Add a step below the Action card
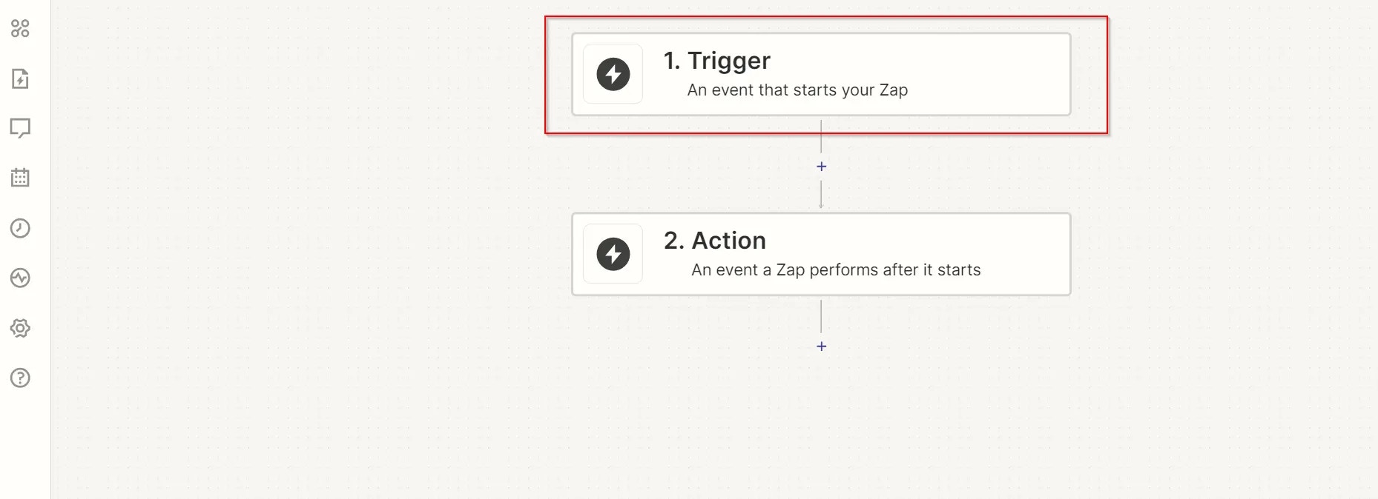This screenshot has width=1378, height=499. coord(821,346)
